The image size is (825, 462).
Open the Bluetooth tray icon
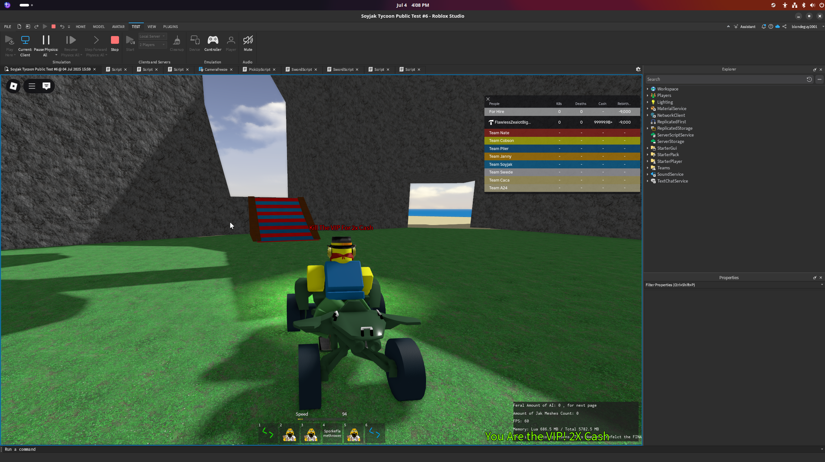[x=803, y=5]
